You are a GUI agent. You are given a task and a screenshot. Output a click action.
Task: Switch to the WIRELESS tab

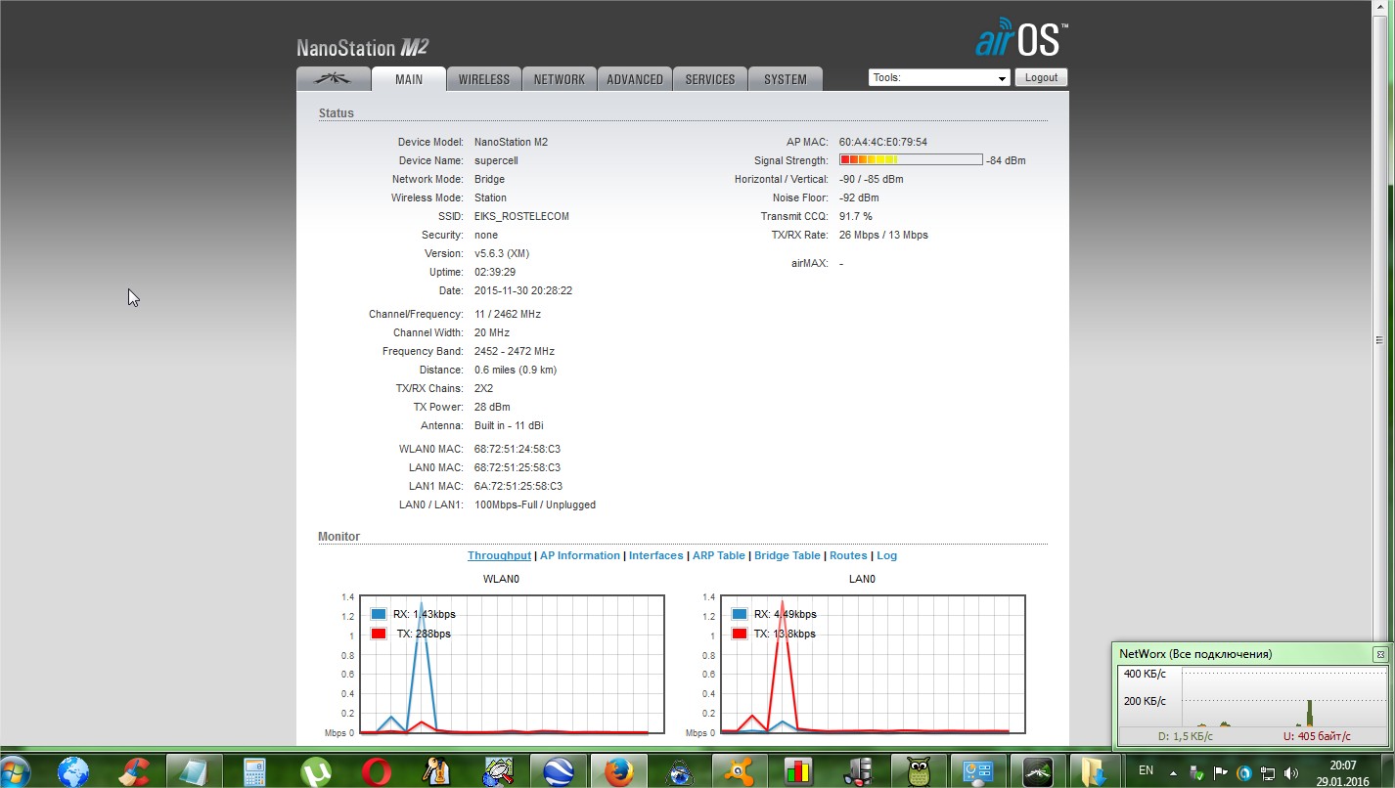click(x=484, y=79)
